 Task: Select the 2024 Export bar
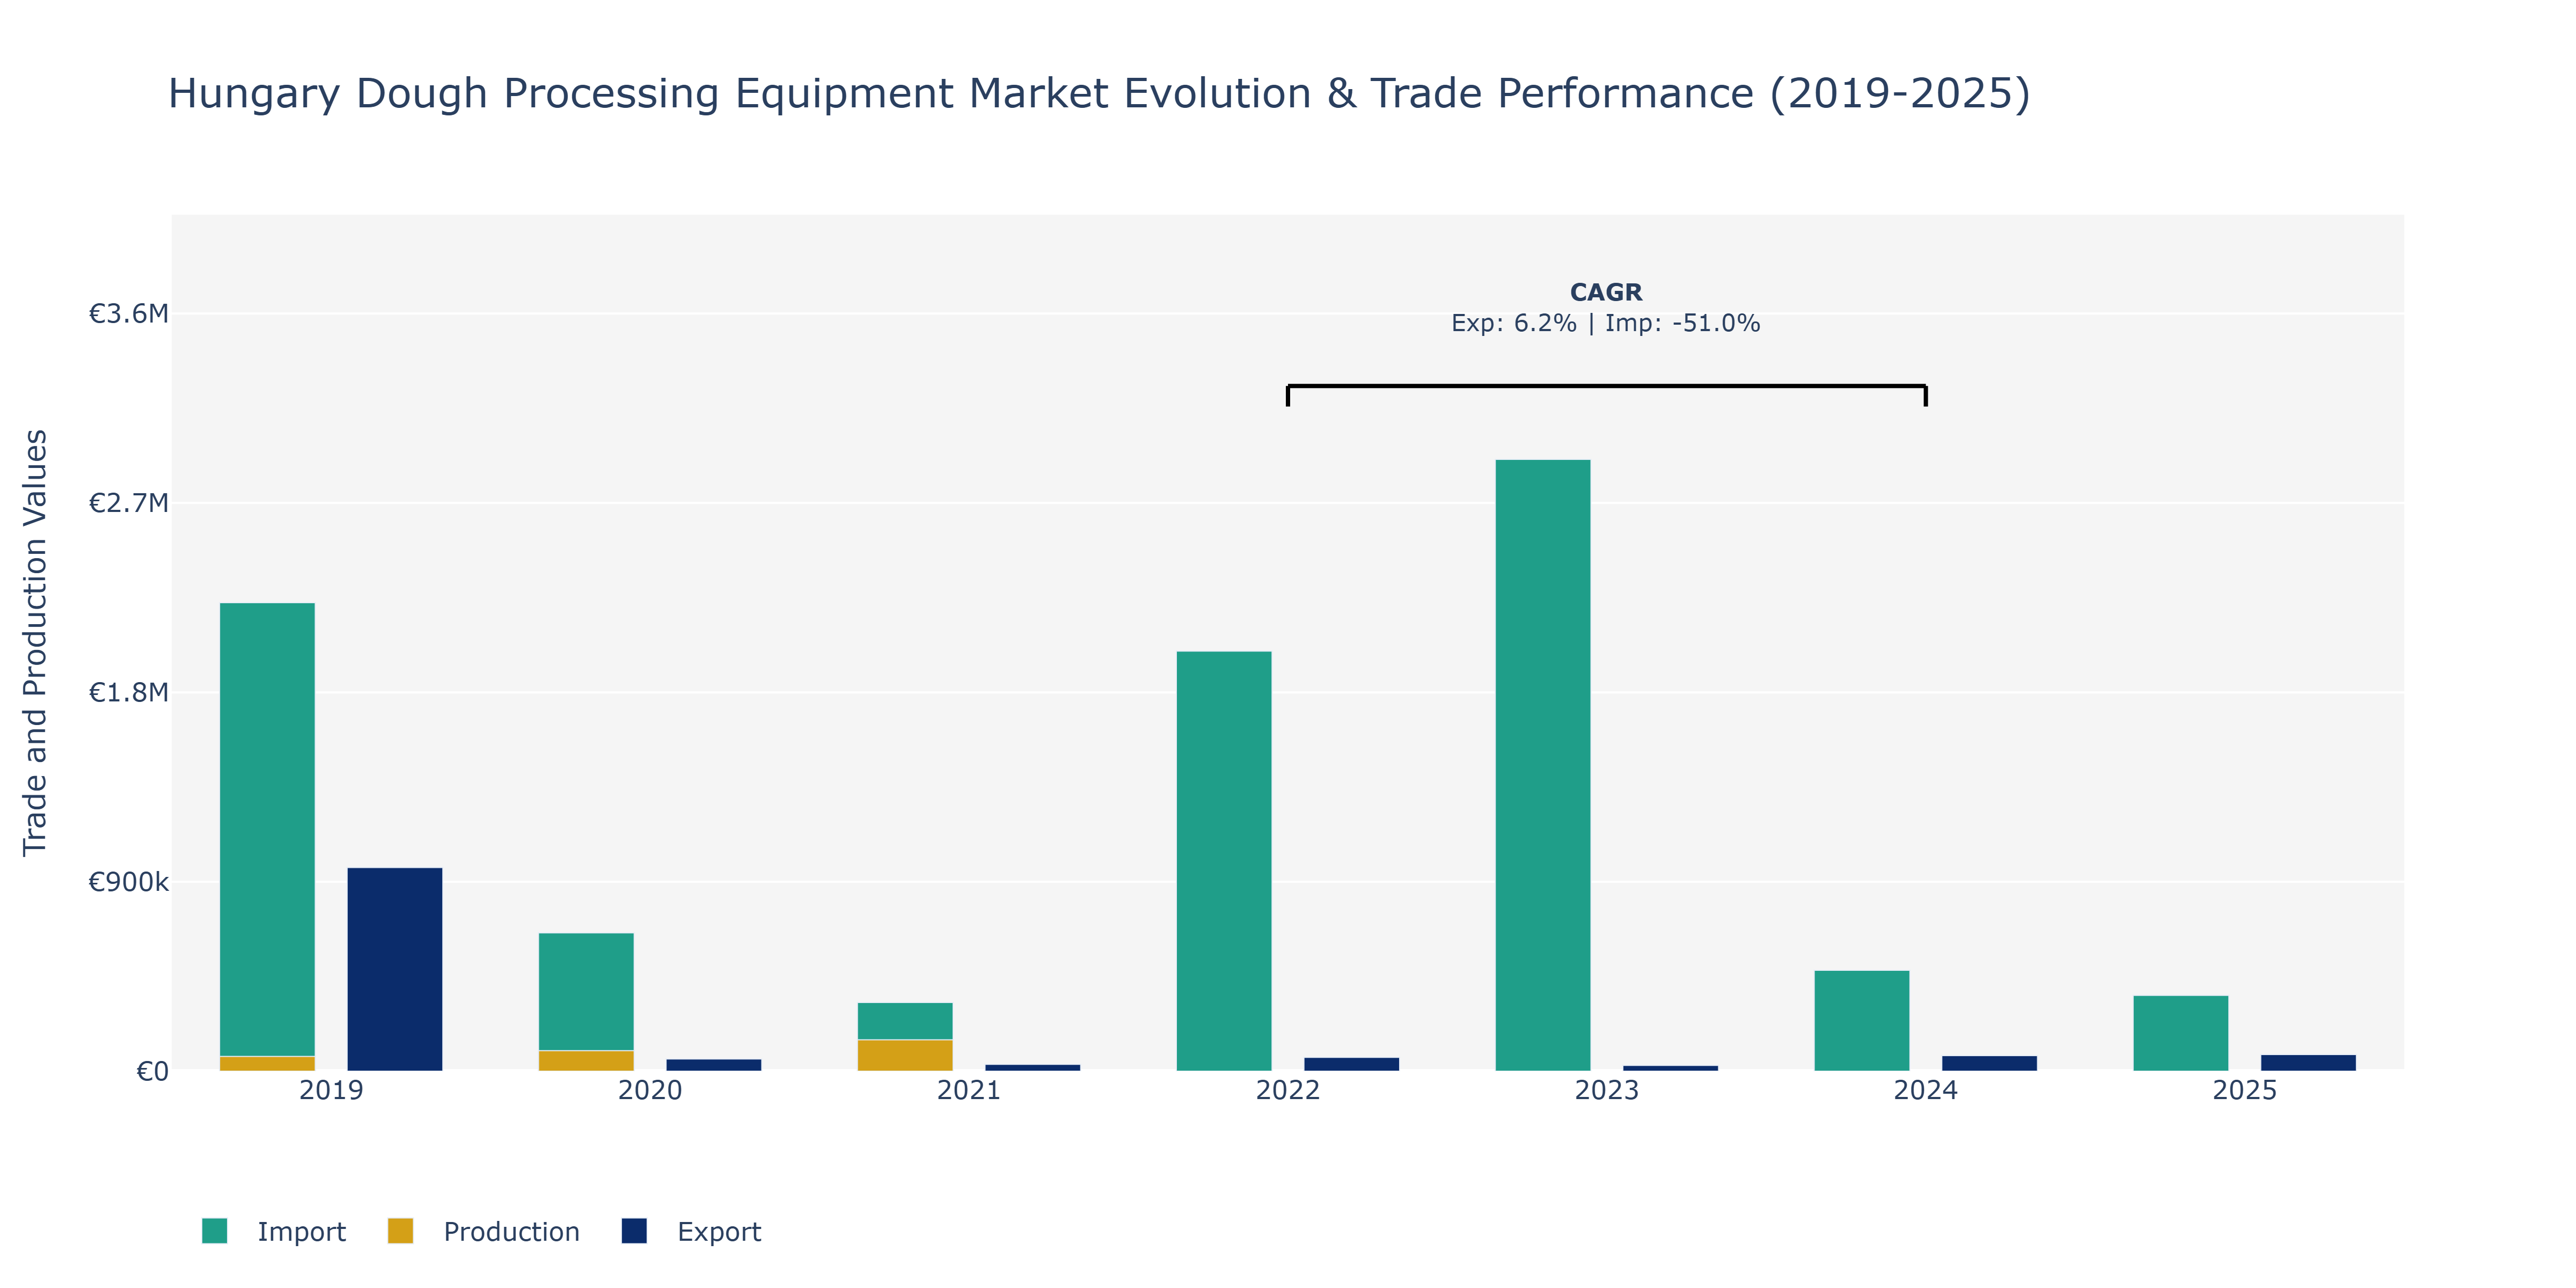point(1990,1063)
